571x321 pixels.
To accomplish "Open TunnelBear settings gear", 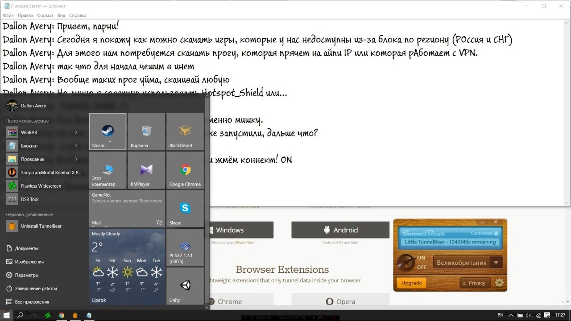I will (x=499, y=283).
